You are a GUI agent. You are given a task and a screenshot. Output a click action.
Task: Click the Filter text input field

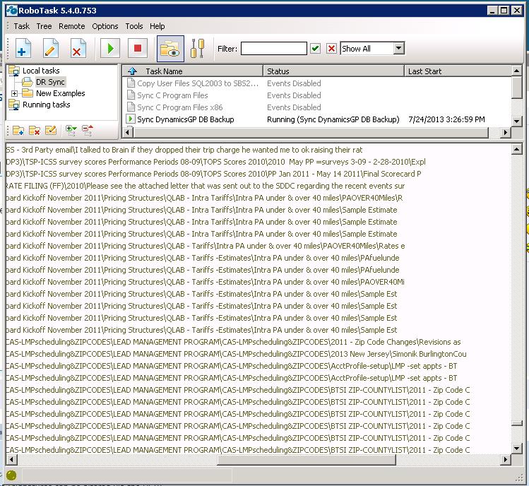point(273,49)
